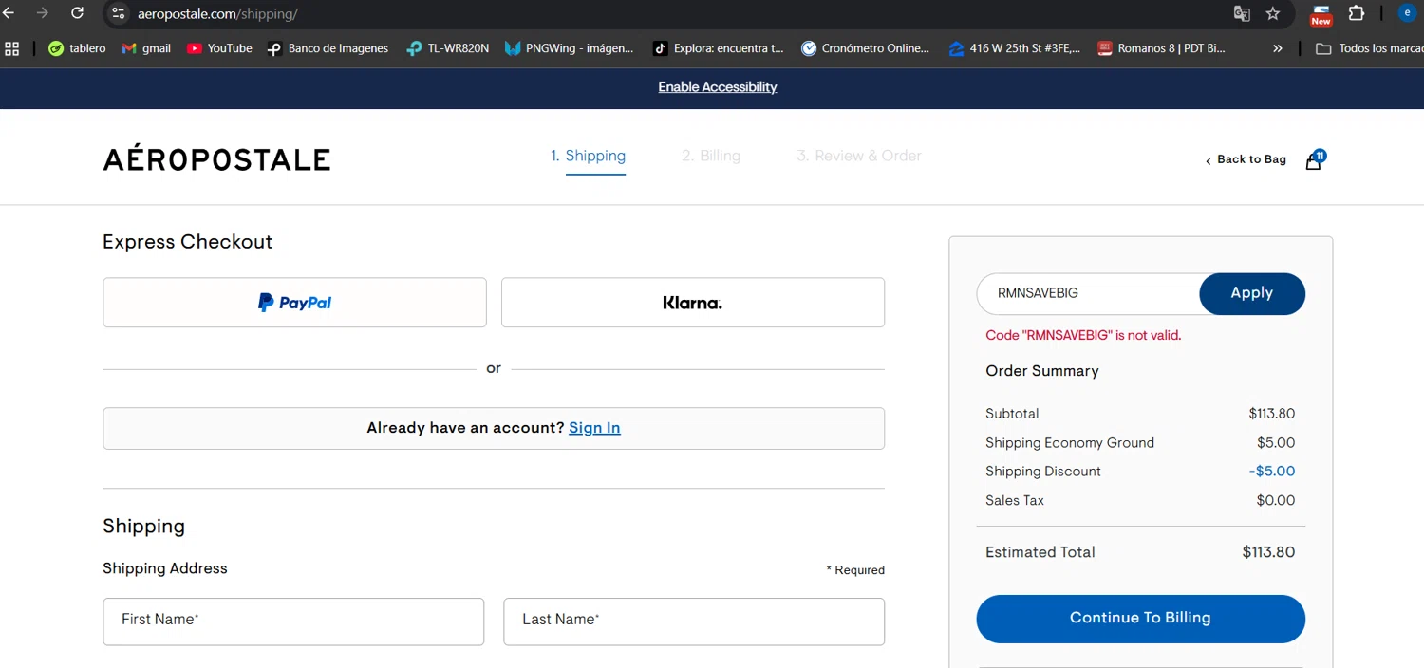Open the TikTok Explora bookmark
The image size is (1424, 668).
coord(718,48)
